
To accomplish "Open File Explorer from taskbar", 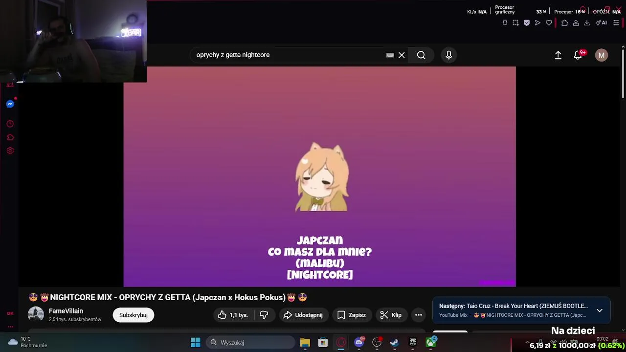I will coord(305,343).
